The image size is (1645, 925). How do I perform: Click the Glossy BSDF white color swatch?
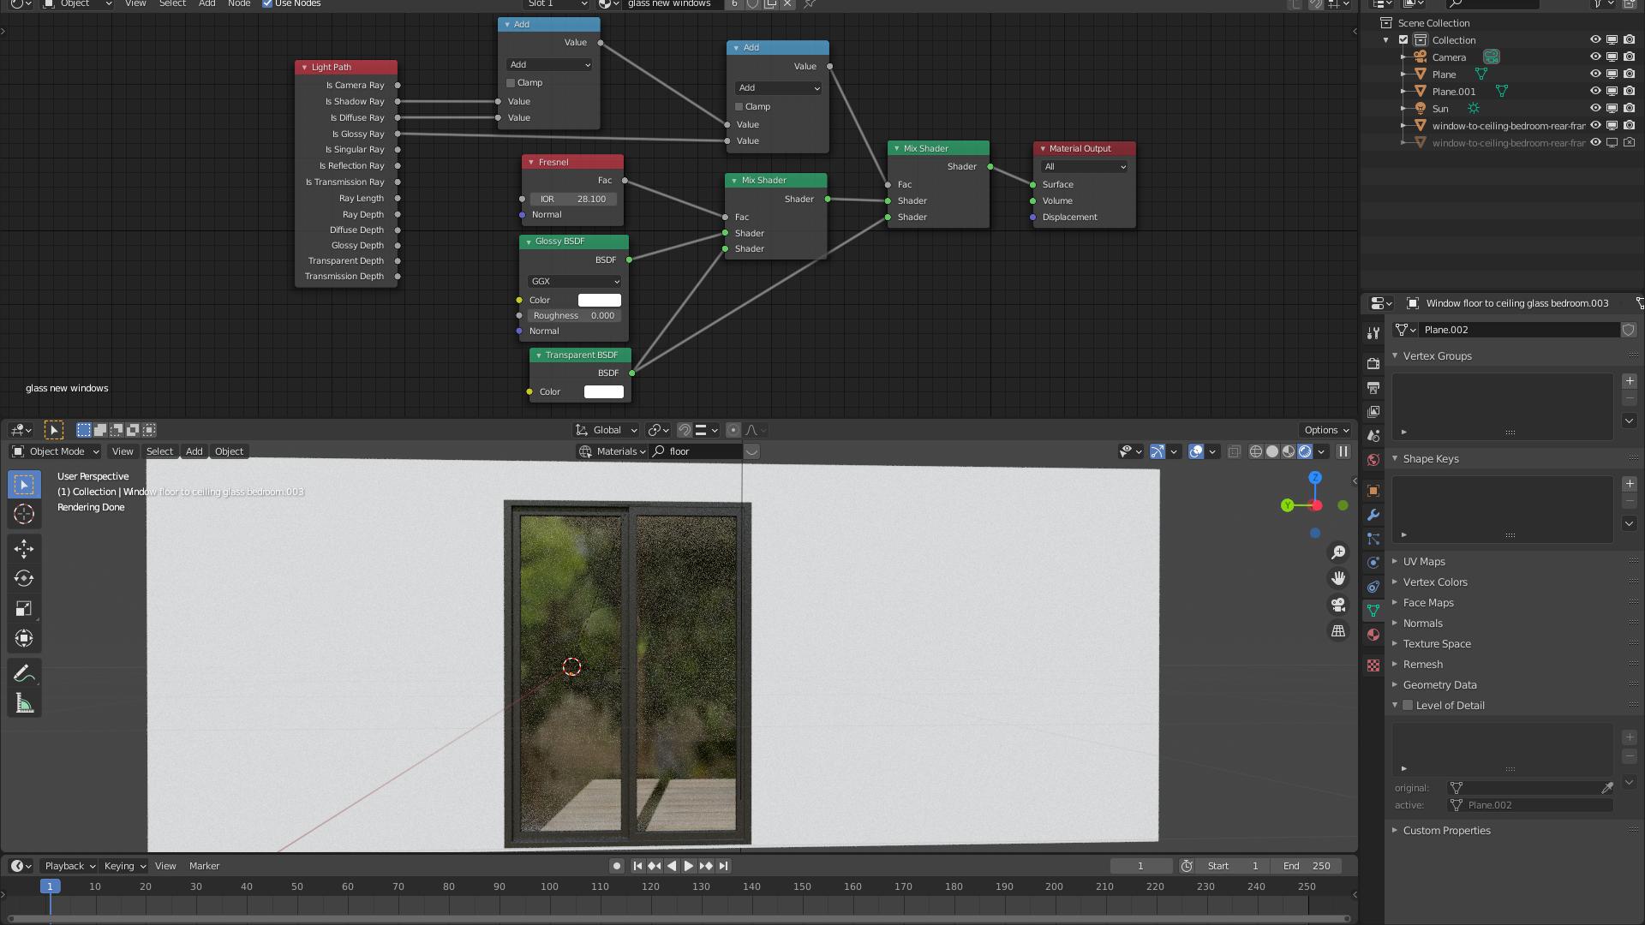pyautogui.click(x=599, y=300)
